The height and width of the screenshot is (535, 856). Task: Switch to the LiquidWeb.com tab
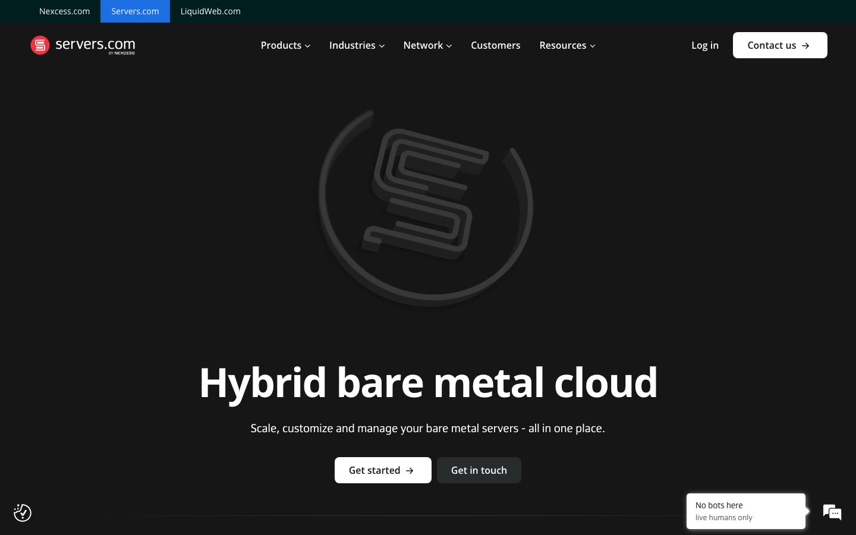point(210,11)
